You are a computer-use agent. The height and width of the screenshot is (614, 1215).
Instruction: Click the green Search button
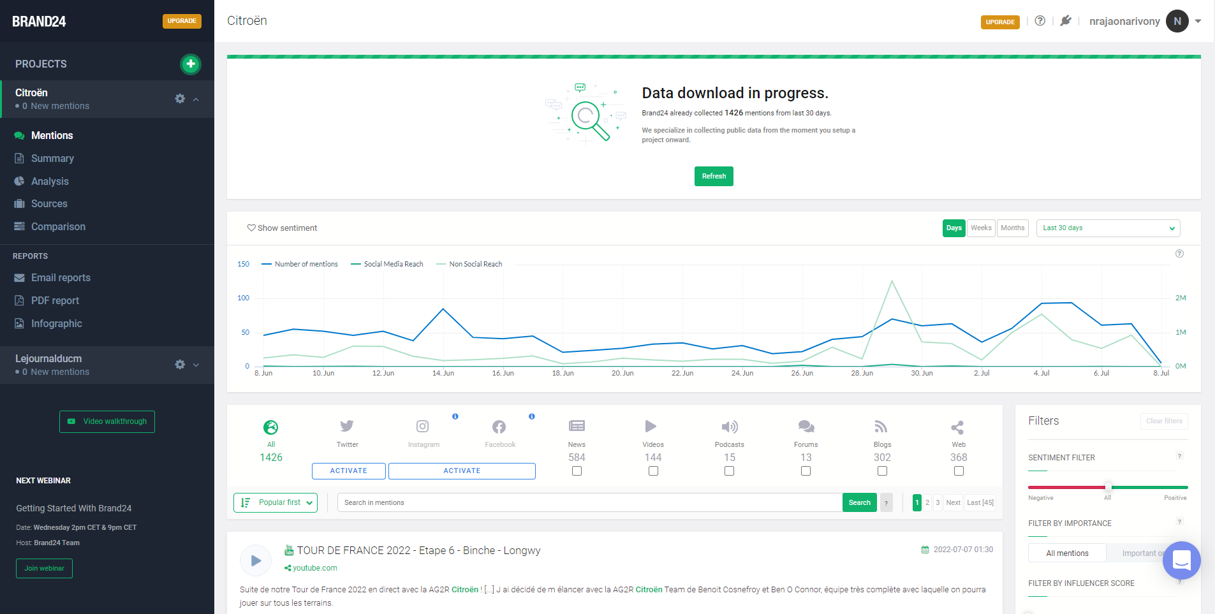[860, 502]
